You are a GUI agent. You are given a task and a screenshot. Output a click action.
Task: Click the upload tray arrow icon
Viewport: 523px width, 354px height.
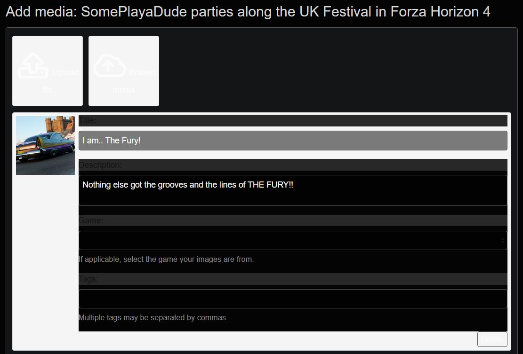pyautogui.click(x=33, y=65)
